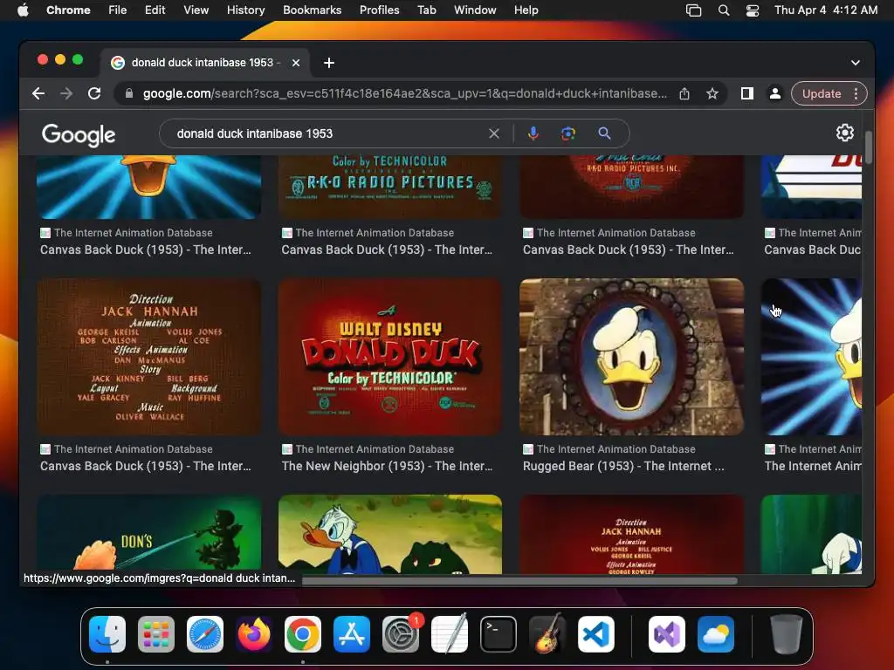
Task: Open App Store from the Dock
Action: [352, 634]
